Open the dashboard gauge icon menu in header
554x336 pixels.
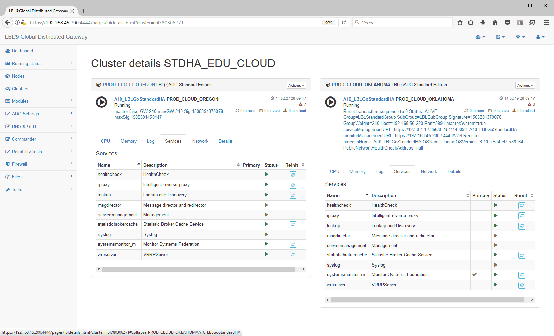point(480,37)
